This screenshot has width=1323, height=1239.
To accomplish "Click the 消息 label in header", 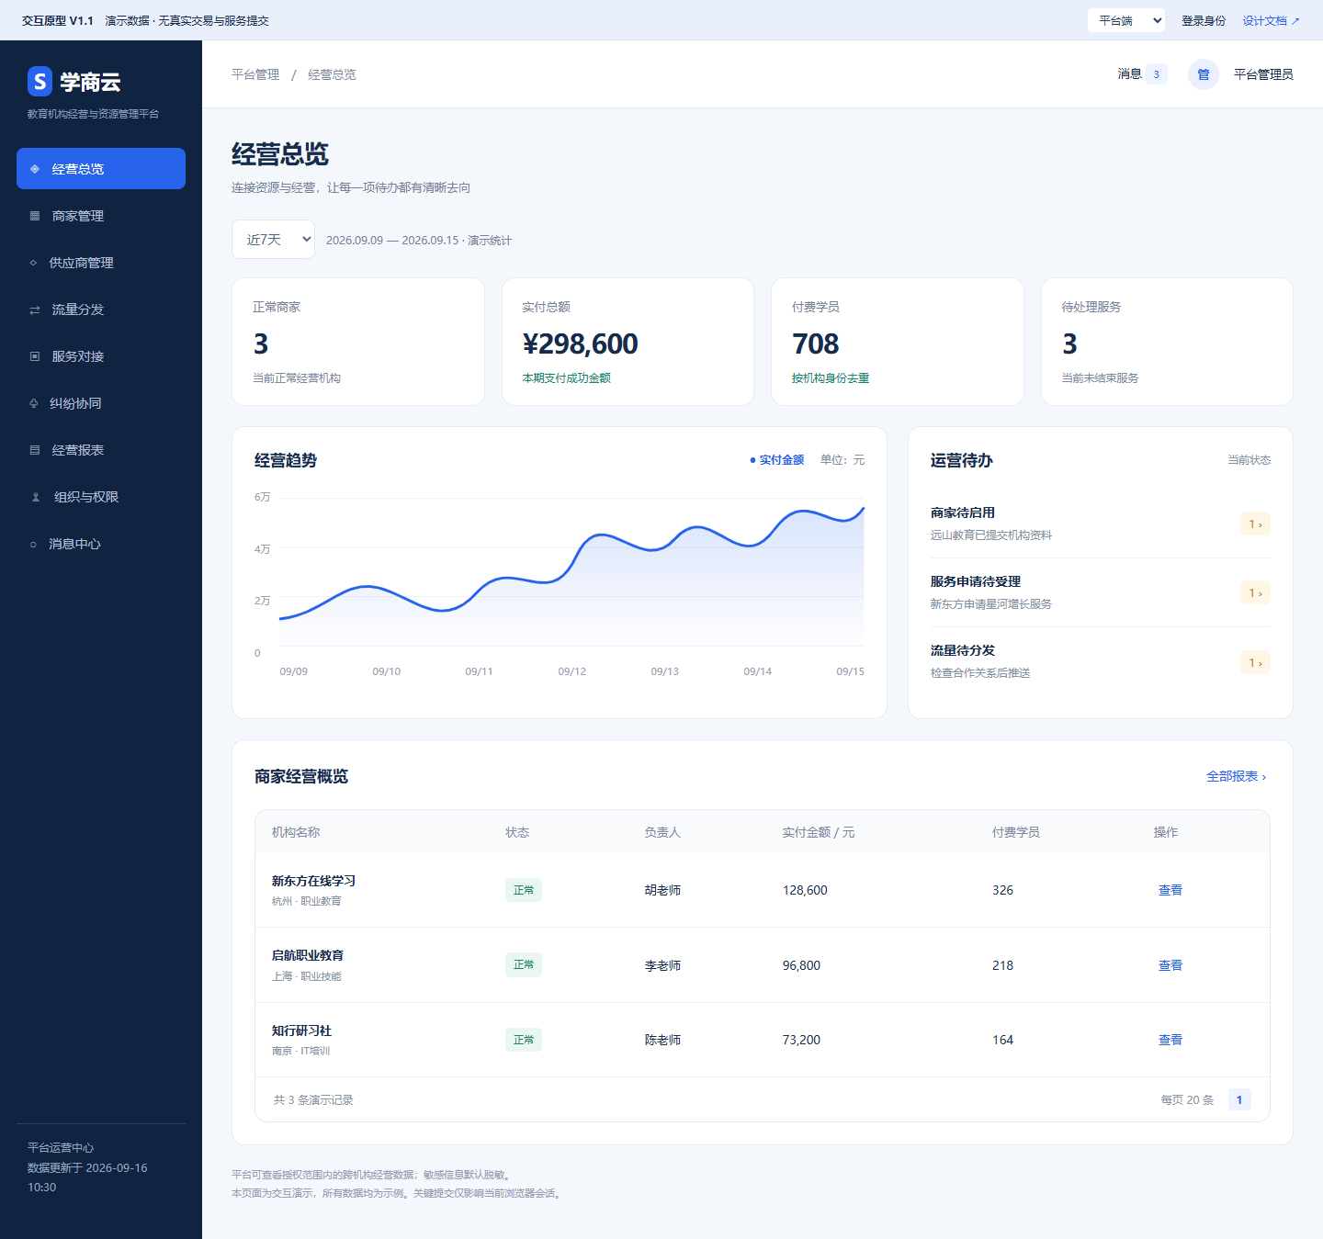I will click(1129, 74).
